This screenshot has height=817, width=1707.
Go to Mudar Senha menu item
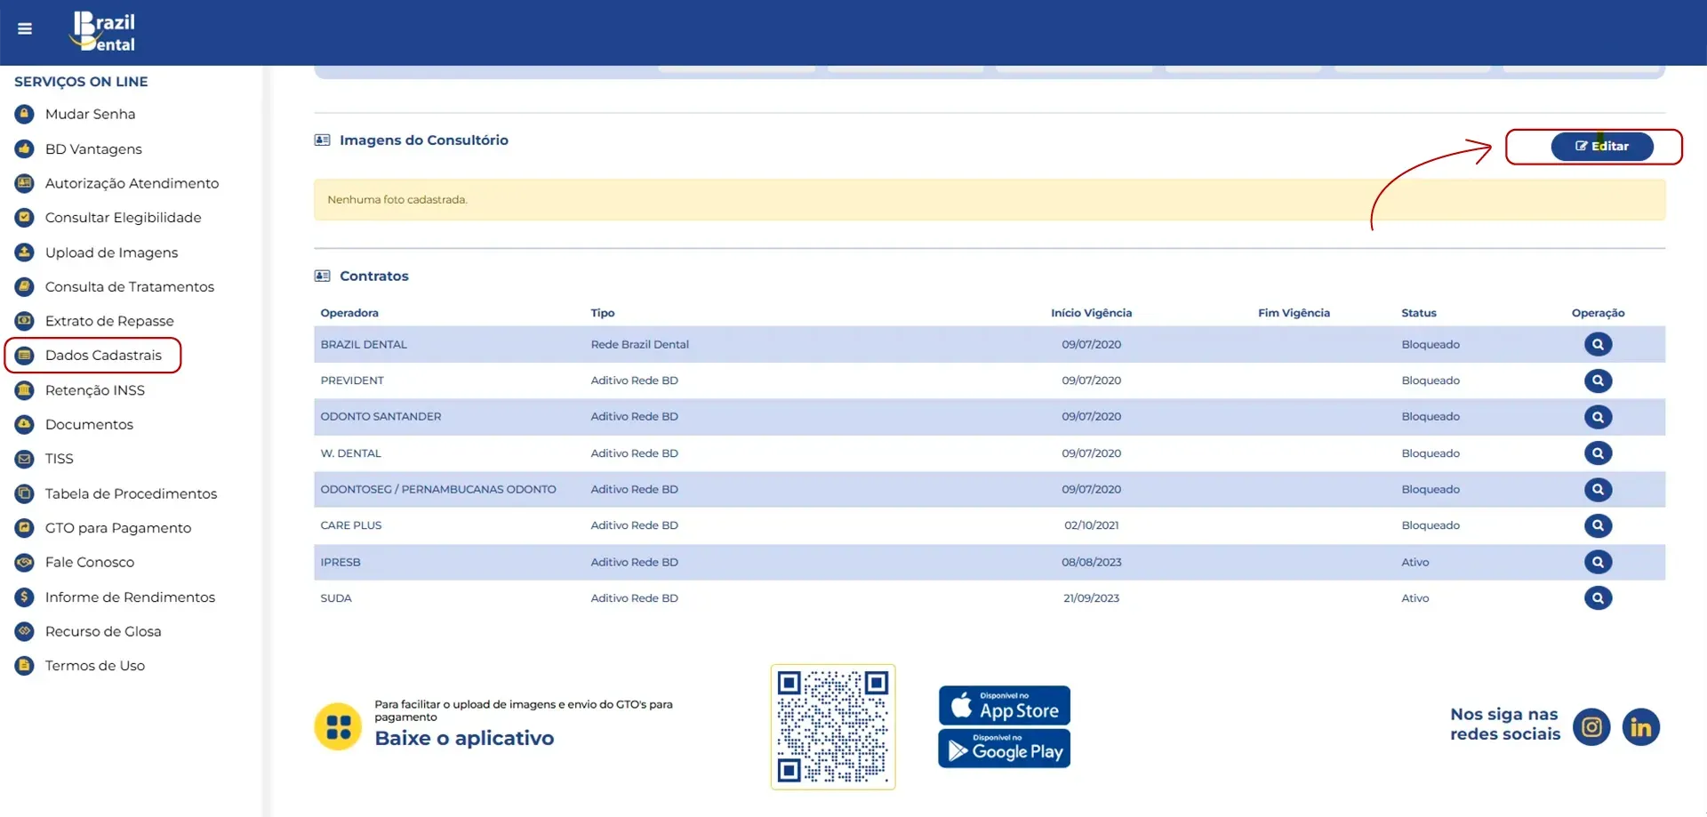(90, 115)
